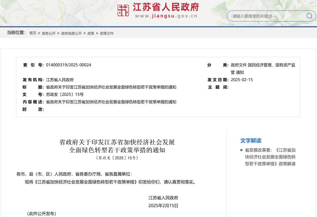The width and height of the screenshot is (317, 217).
Task: Click the salutation line 各市、县(市、区)人民政府
Action: pos(74,174)
